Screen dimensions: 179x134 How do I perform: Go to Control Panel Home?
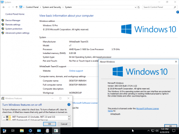15,14
